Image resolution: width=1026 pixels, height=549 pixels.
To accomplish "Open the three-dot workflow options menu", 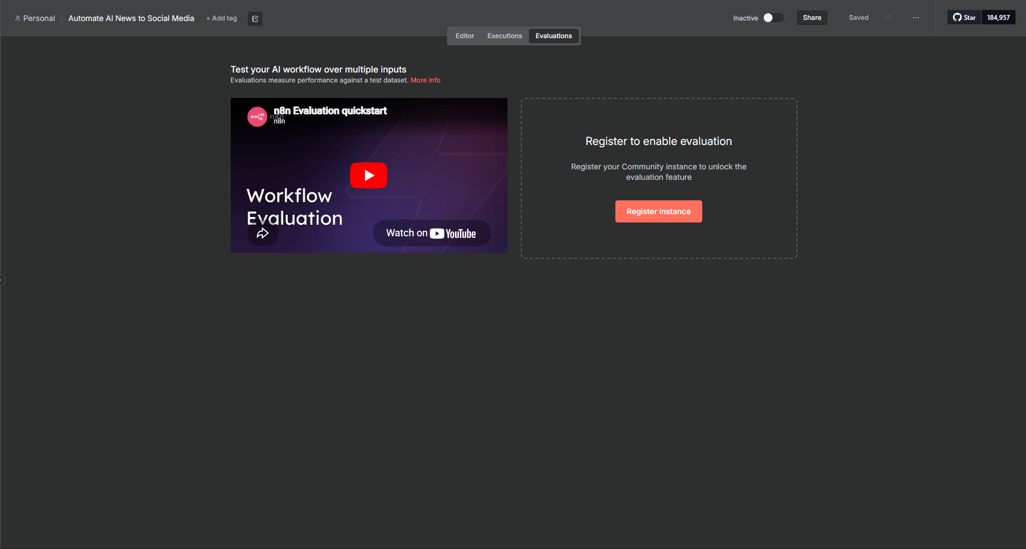I will [x=916, y=18].
